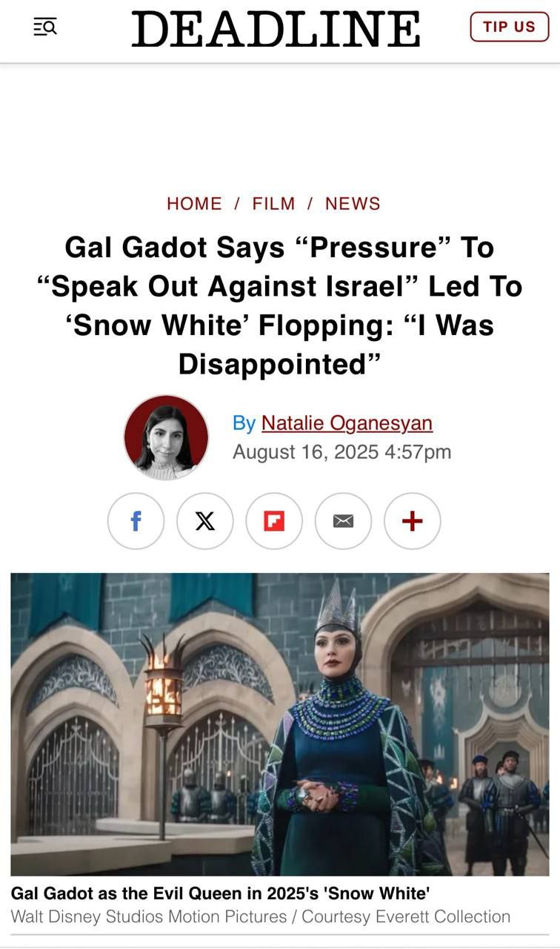Open FILM breadcrumb link
Screen dimensions: 560x949
click(x=273, y=204)
